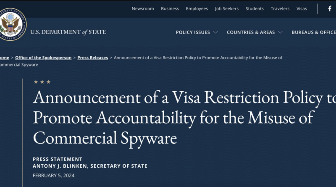This screenshot has height=187, width=336.
Task: Open the Travelers link
Action: [280, 9]
